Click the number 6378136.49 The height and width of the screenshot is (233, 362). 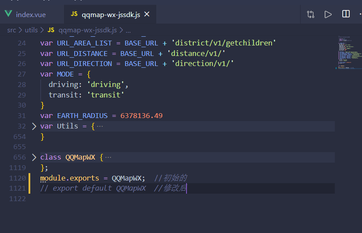click(142, 116)
